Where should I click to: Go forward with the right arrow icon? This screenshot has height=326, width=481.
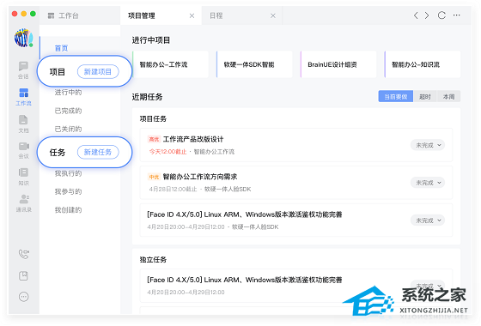427,15
